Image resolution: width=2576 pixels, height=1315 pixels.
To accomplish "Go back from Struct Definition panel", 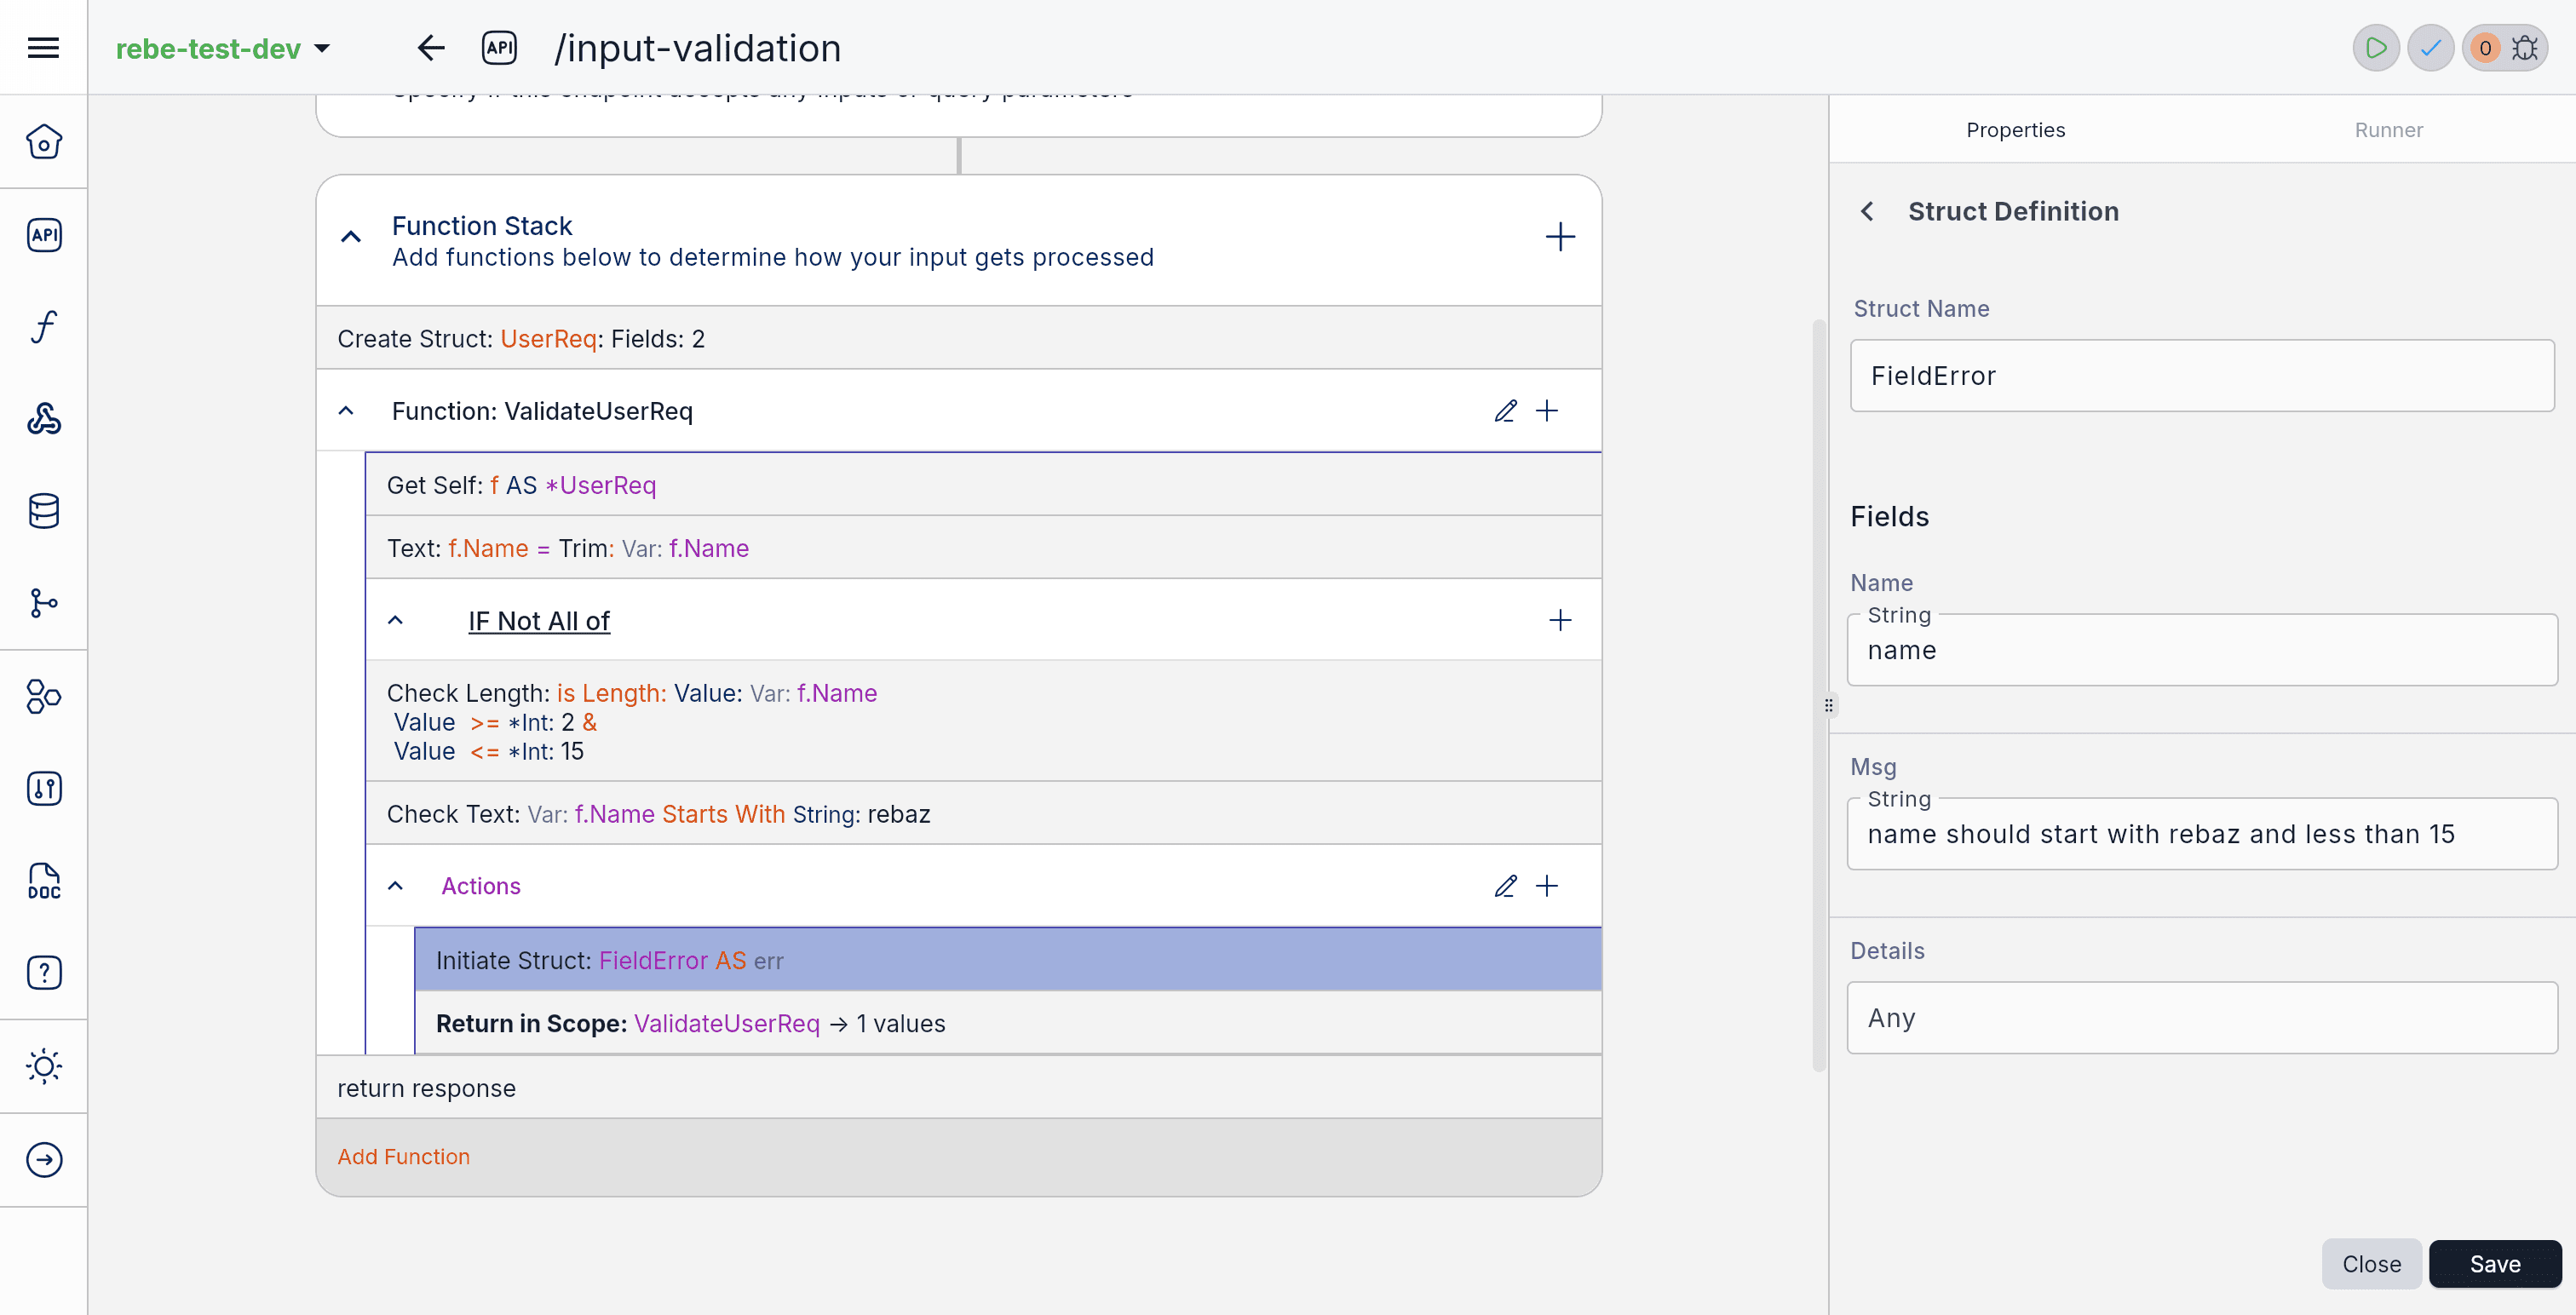I will [x=1867, y=211].
